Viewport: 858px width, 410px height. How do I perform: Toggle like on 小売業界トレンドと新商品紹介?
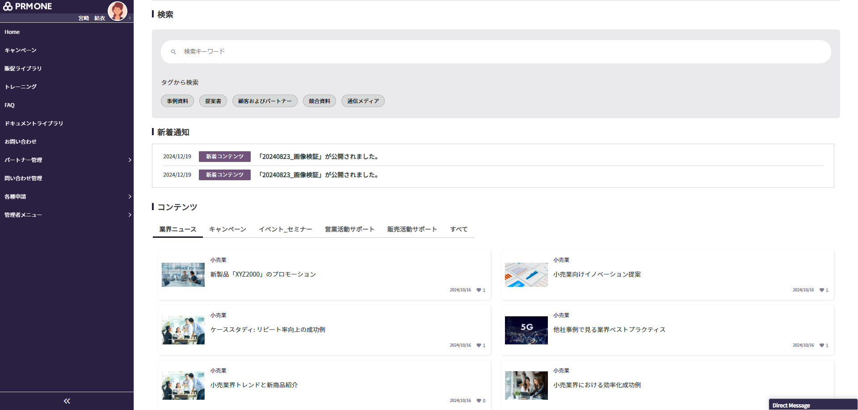click(478, 401)
